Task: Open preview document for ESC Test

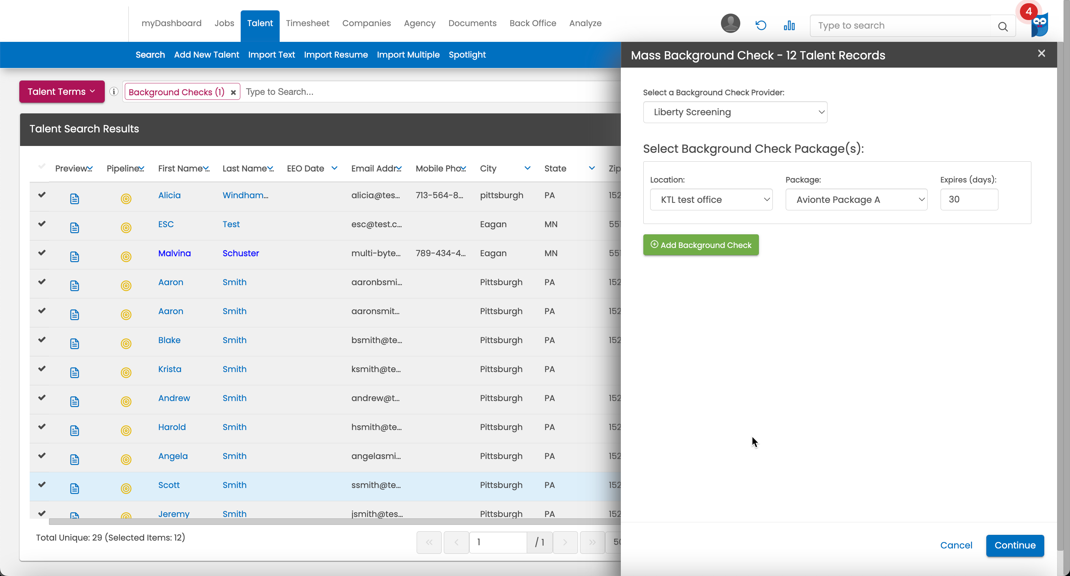Action: pyautogui.click(x=74, y=228)
